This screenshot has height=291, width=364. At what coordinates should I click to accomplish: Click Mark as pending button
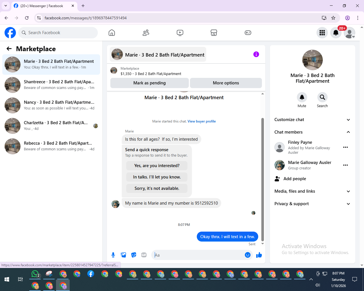coord(150,83)
